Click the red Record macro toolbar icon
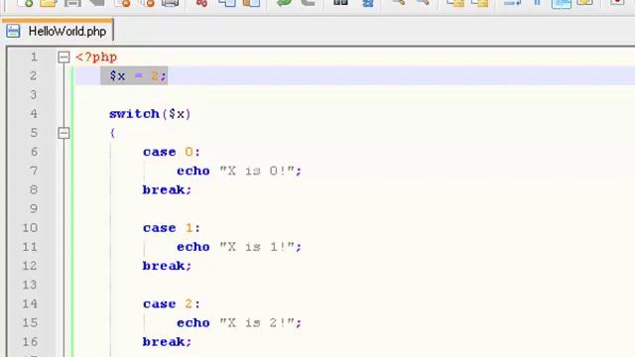The width and height of the screenshot is (635, 357). (x=617, y=3)
